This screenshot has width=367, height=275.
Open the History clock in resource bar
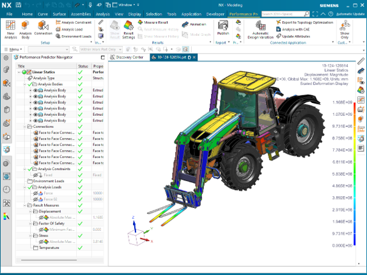click(x=6, y=189)
